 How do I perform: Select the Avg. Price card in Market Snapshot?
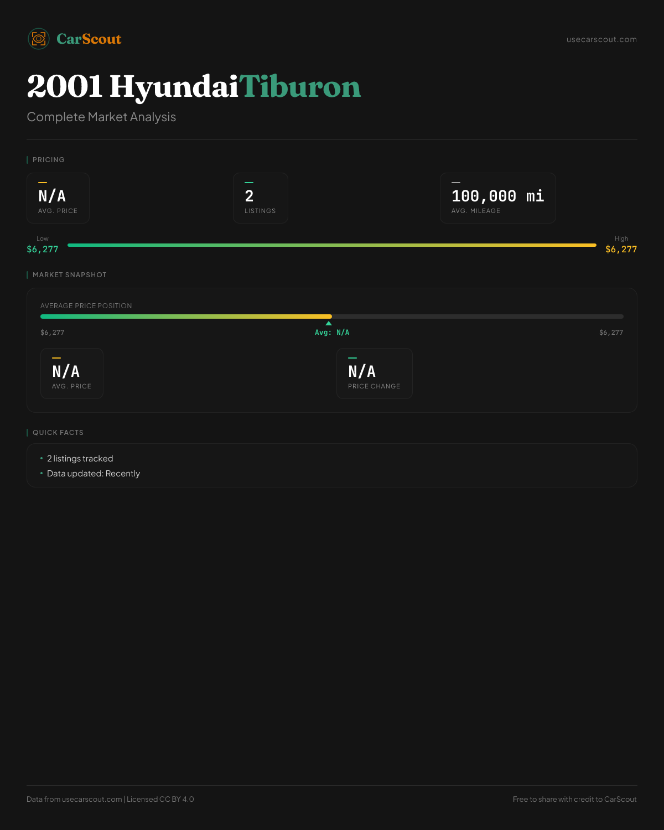click(x=72, y=373)
